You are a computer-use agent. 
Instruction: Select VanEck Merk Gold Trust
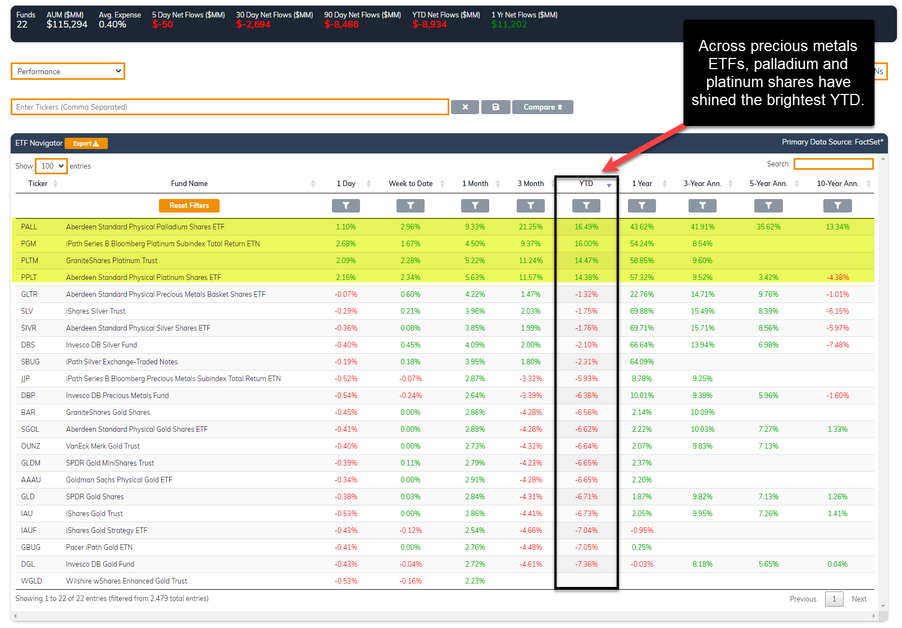point(103,446)
